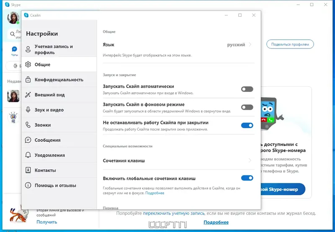Turn off Включить глобальные сочетания клавиш toggle
This screenshot has height=232, width=335.
247,178
